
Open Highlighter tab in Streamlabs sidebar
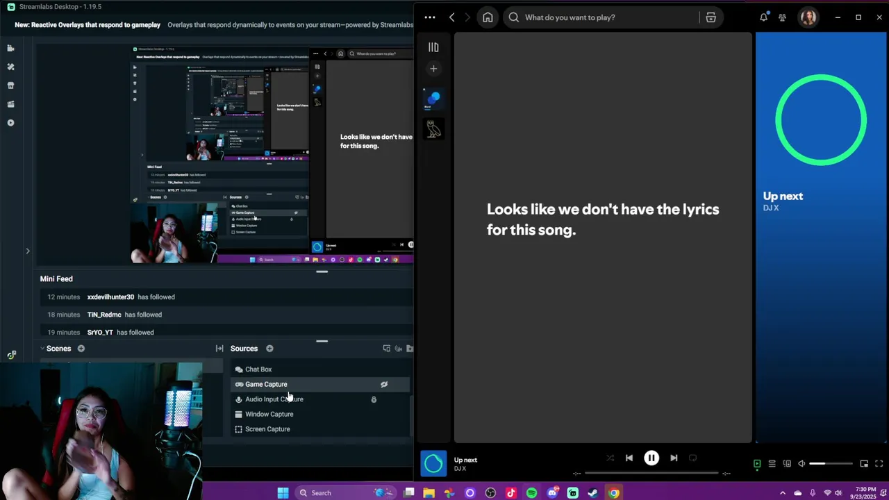[x=10, y=104]
